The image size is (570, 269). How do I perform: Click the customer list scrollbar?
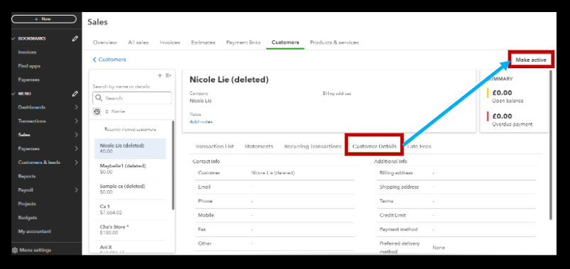173,165
